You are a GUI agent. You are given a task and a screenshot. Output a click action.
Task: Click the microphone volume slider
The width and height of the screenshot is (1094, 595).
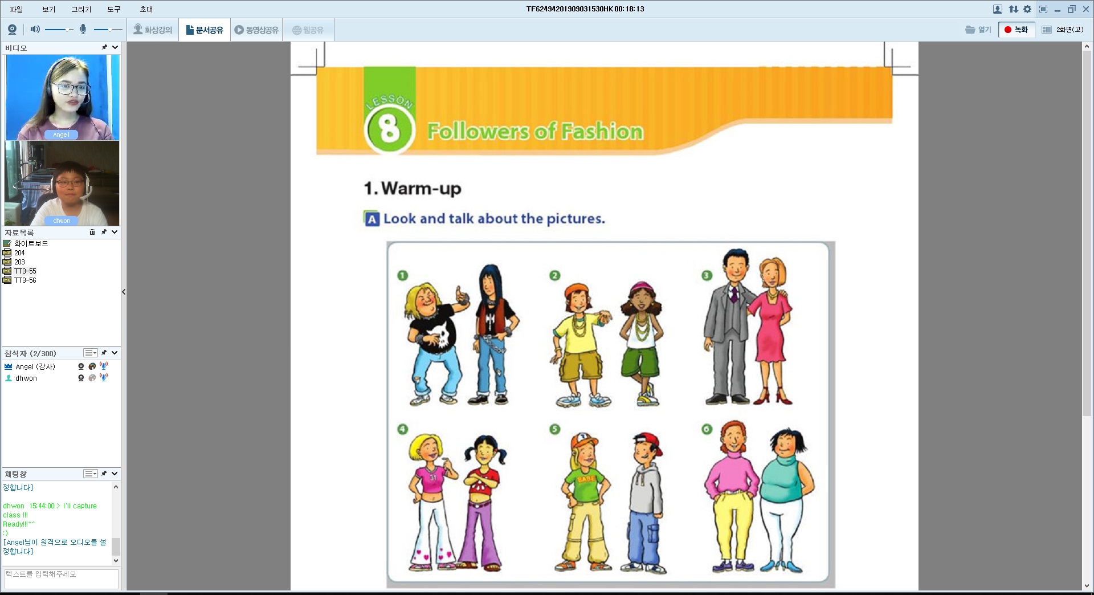click(108, 30)
